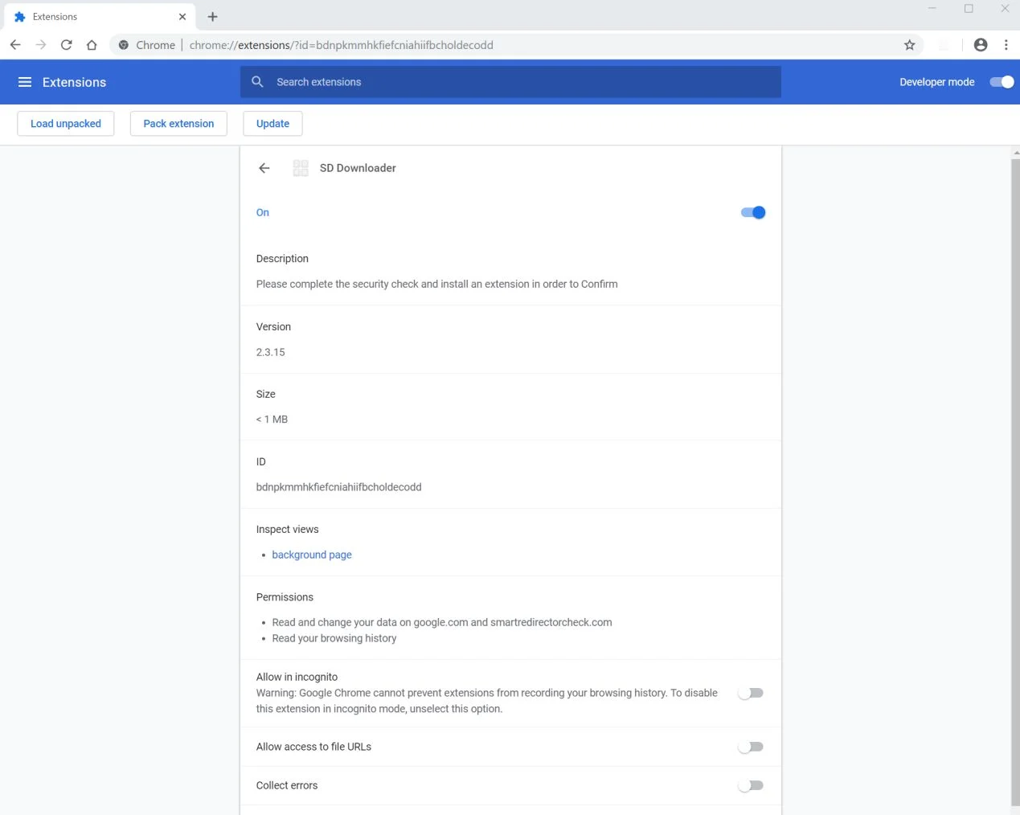Open the background page inspect link
The width and height of the screenshot is (1020, 815).
(x=312, y=555)
